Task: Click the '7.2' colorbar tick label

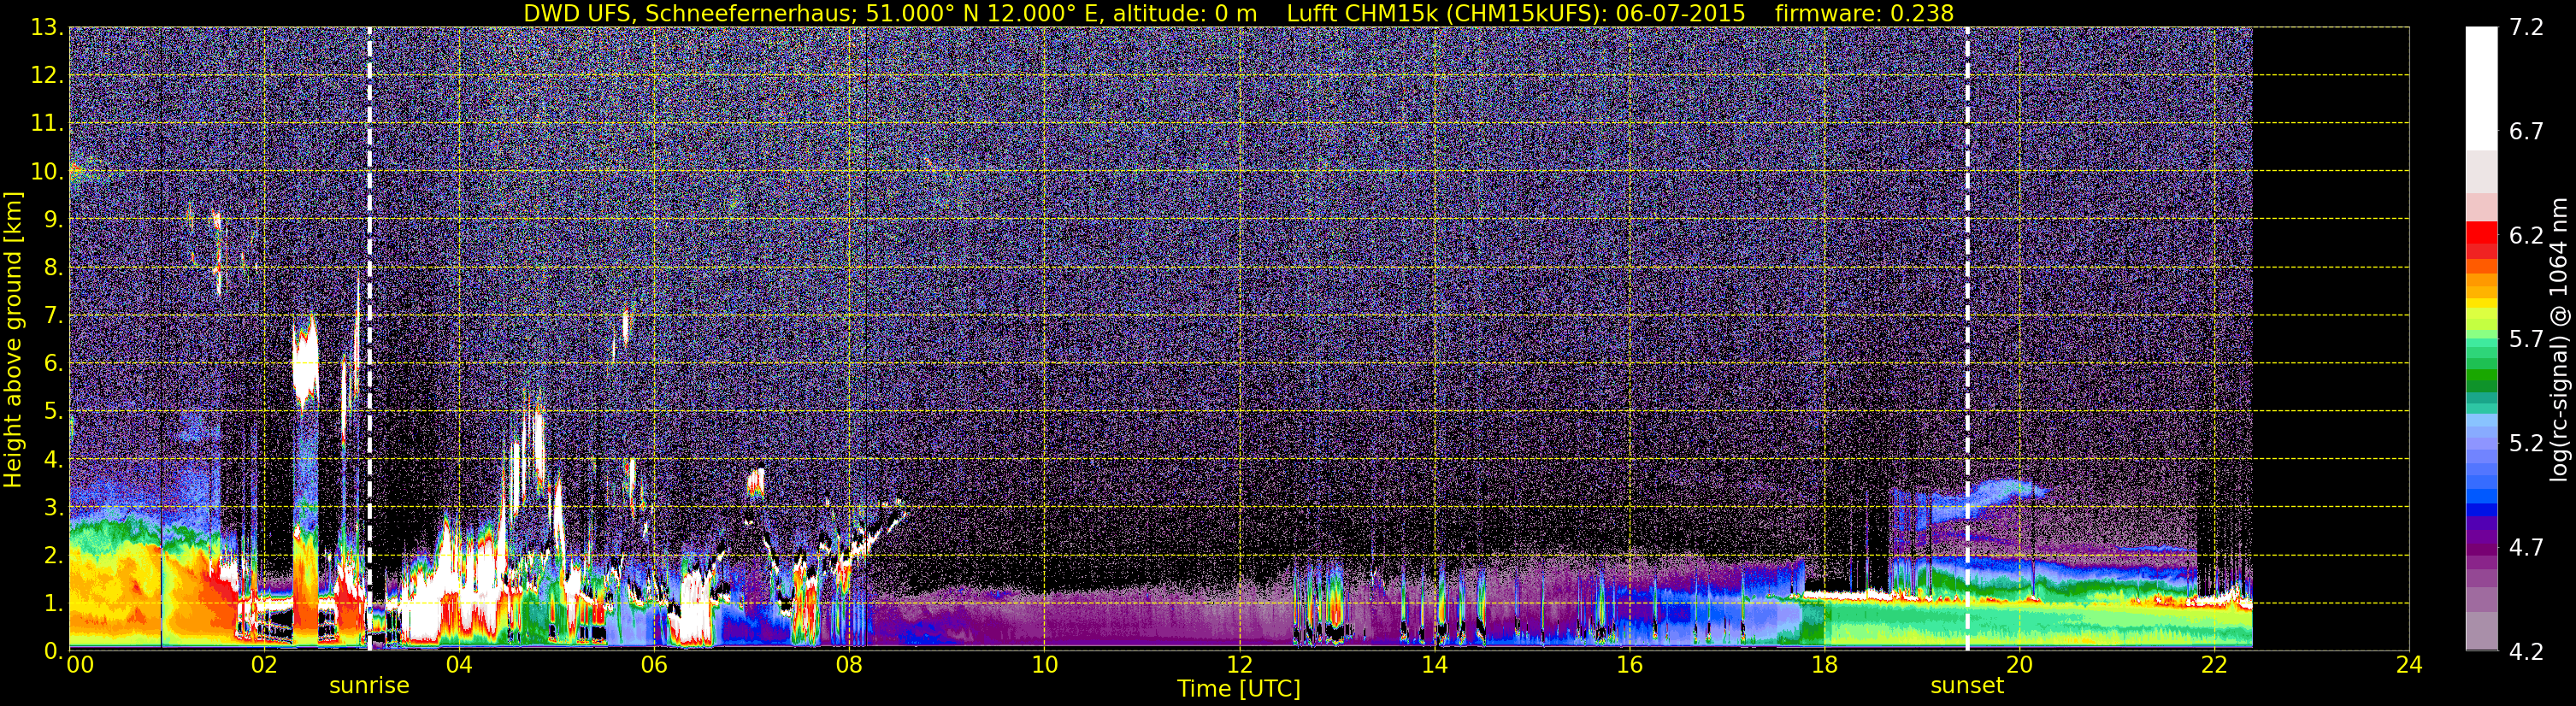Action: coord(2526,27)
